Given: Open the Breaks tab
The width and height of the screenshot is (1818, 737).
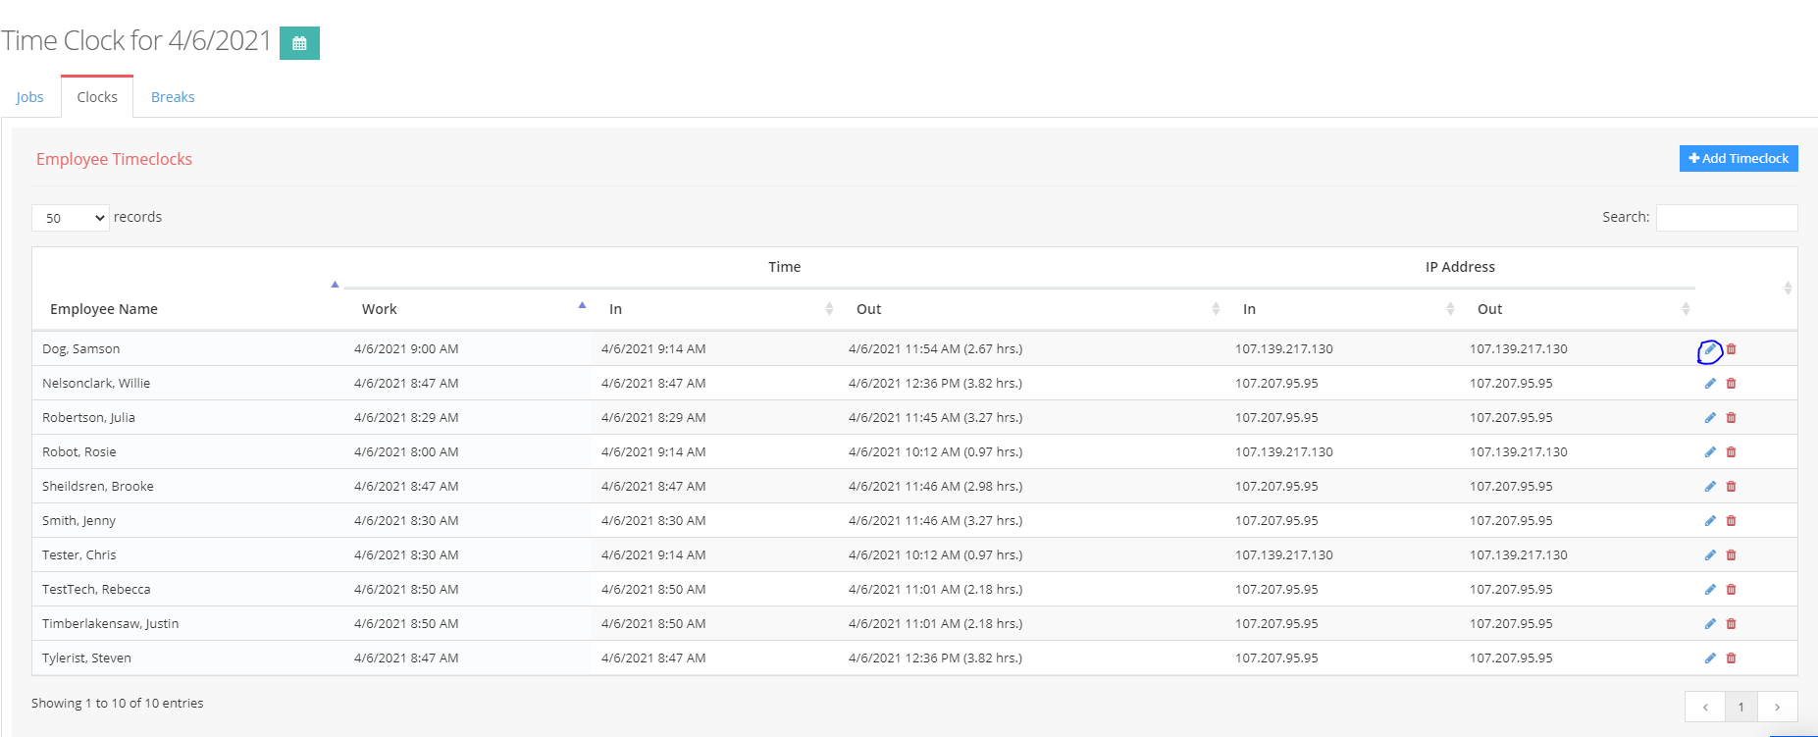Looking at the screenshot, I should click(x=173, y=97).
